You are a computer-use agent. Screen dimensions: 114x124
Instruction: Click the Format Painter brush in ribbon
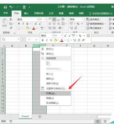click(11, 28)
